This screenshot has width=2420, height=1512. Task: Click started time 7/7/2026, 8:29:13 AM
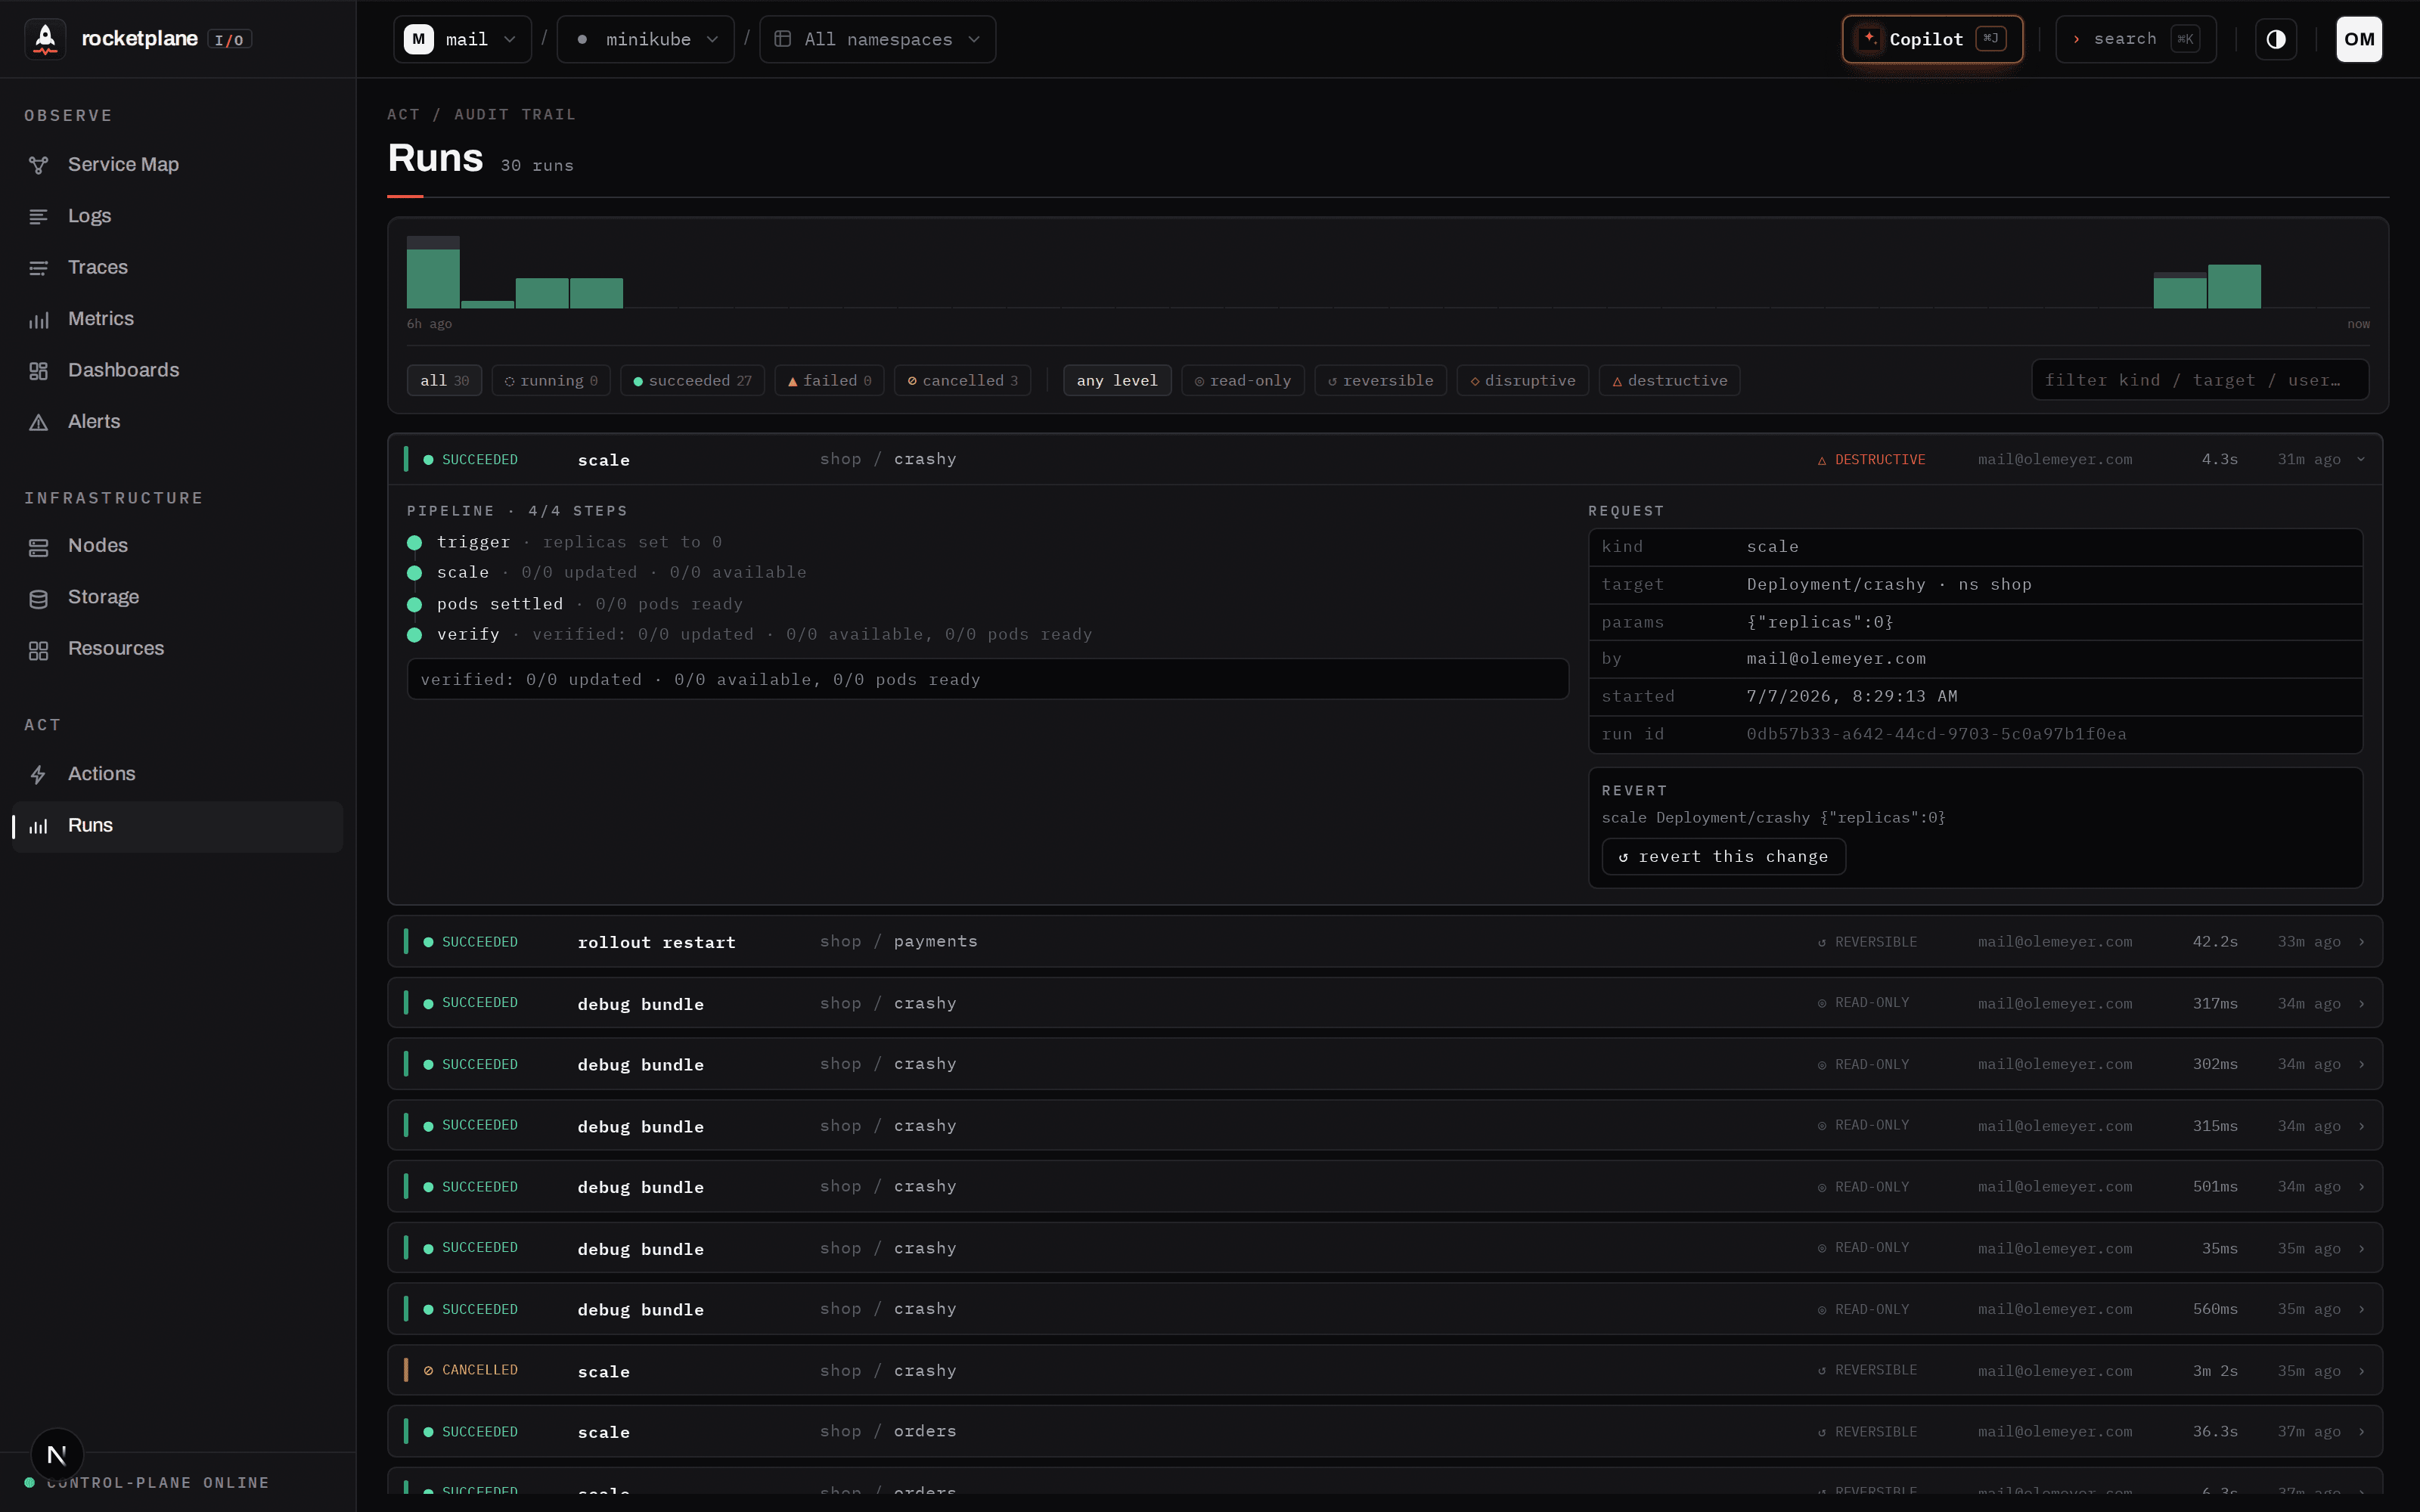1852,697
